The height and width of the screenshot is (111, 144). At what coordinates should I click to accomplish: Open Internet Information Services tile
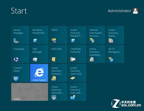tap(96, 35)
